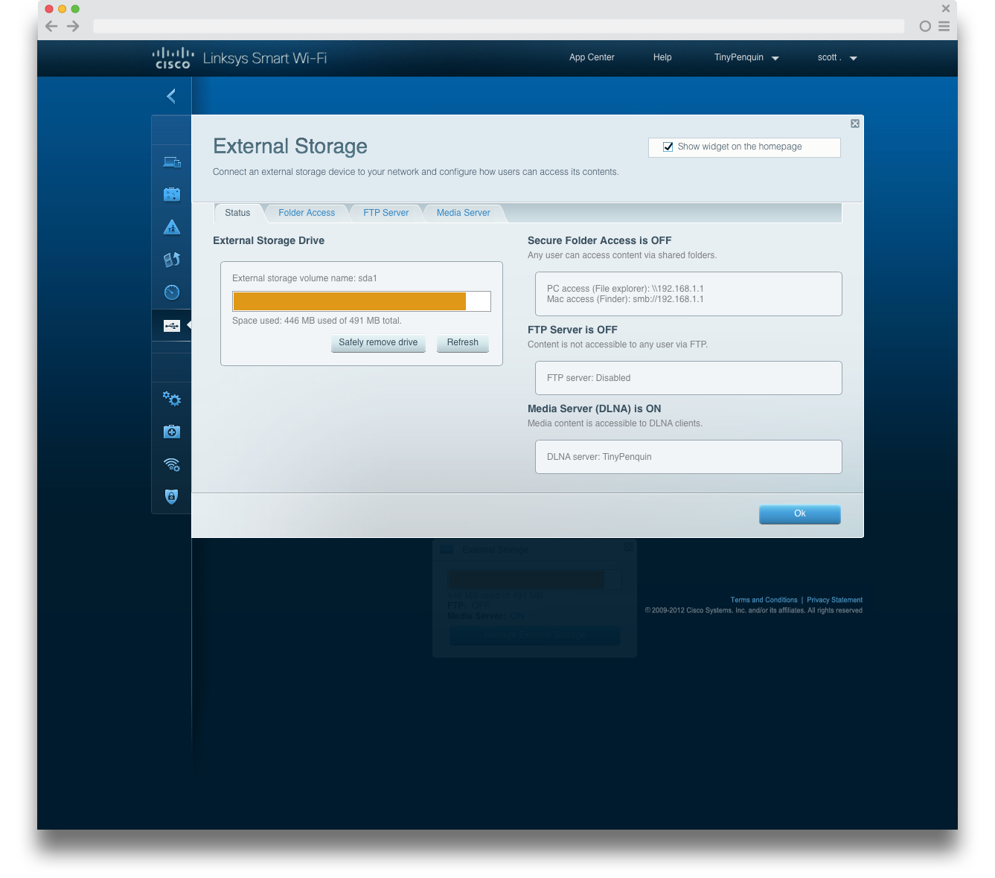Image resolution: width=995 pixels, height=878 pixels.
Task: Click the External Storage dialog title
Action: coord(290,146)
